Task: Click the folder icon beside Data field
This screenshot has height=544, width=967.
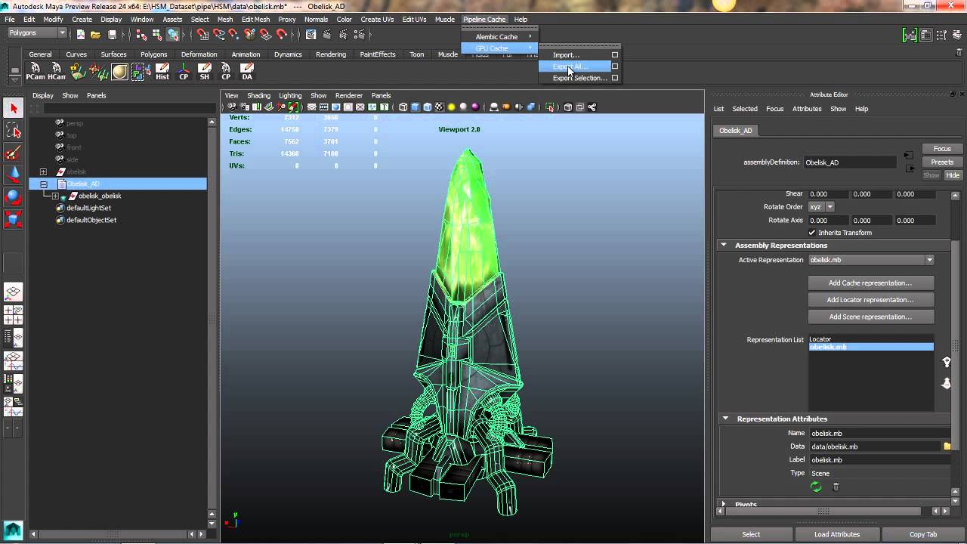Action: pos(947,447)
